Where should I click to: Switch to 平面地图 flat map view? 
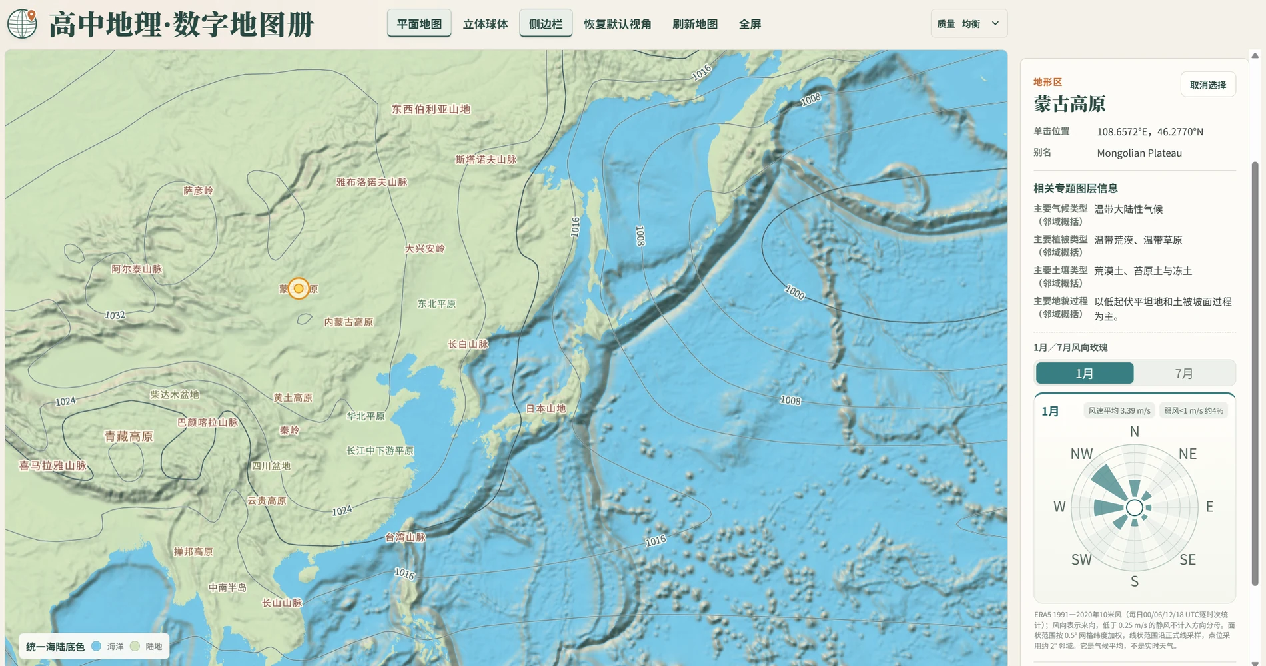tap(419, 24)
